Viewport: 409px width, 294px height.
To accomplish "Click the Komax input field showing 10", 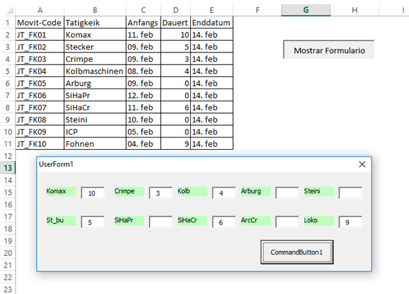I will (x=93, y=193).
